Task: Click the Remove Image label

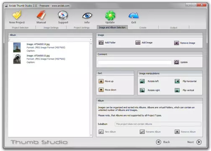Action: (x=188, y=43)
